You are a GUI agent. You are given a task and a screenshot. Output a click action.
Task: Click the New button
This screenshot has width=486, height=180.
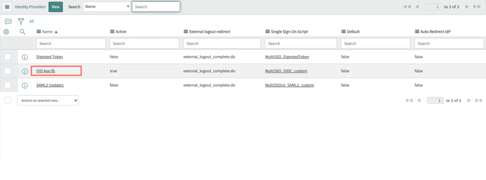[x=56, y=7]
